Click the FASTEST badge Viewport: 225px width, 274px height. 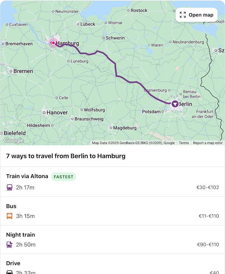[63, 177]
